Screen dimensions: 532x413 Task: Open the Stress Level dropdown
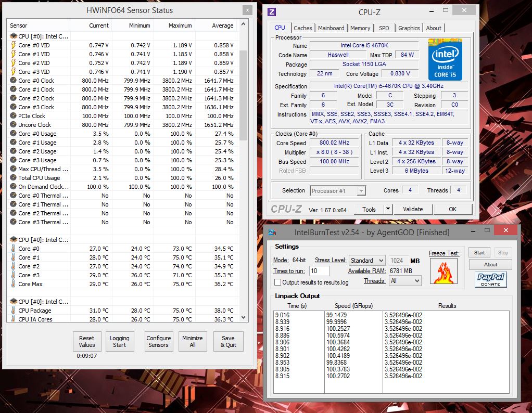pyautogui.click(x=367, y=261)
